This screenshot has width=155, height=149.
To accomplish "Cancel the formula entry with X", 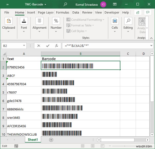I will [39, 46].
